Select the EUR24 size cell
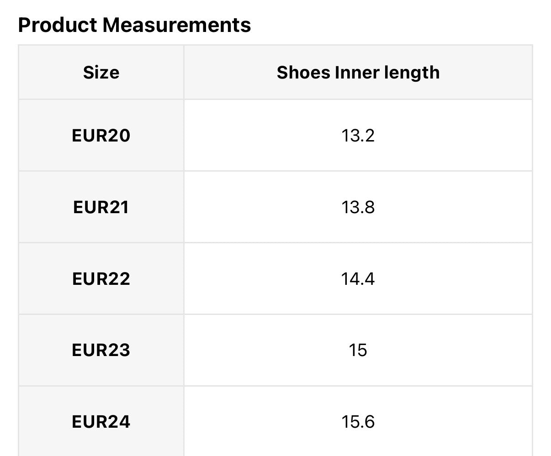The image size is (551, 456). [101, 422]
